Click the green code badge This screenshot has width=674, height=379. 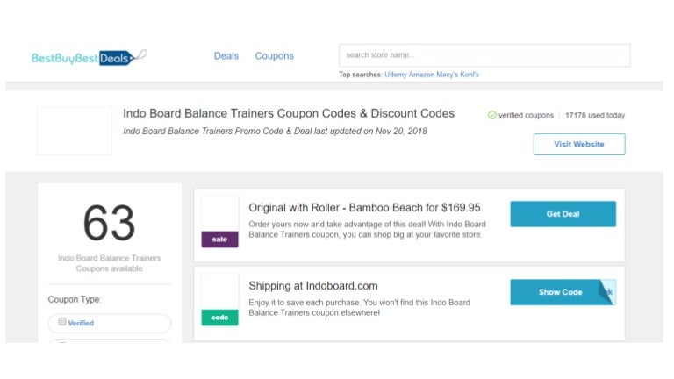[x=219, y=318]
